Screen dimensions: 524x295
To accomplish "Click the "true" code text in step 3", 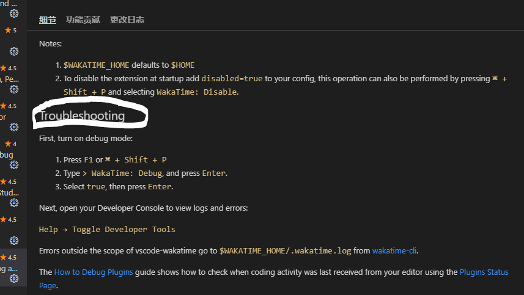I will pyautogui.click(x=96, y=186).
